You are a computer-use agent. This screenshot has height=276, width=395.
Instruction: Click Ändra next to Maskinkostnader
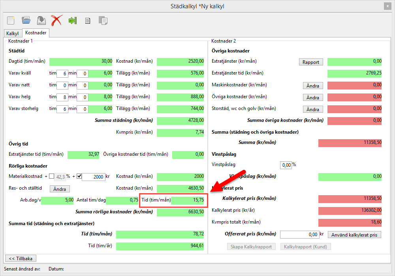pyautogui.click(x=313, y=86)
